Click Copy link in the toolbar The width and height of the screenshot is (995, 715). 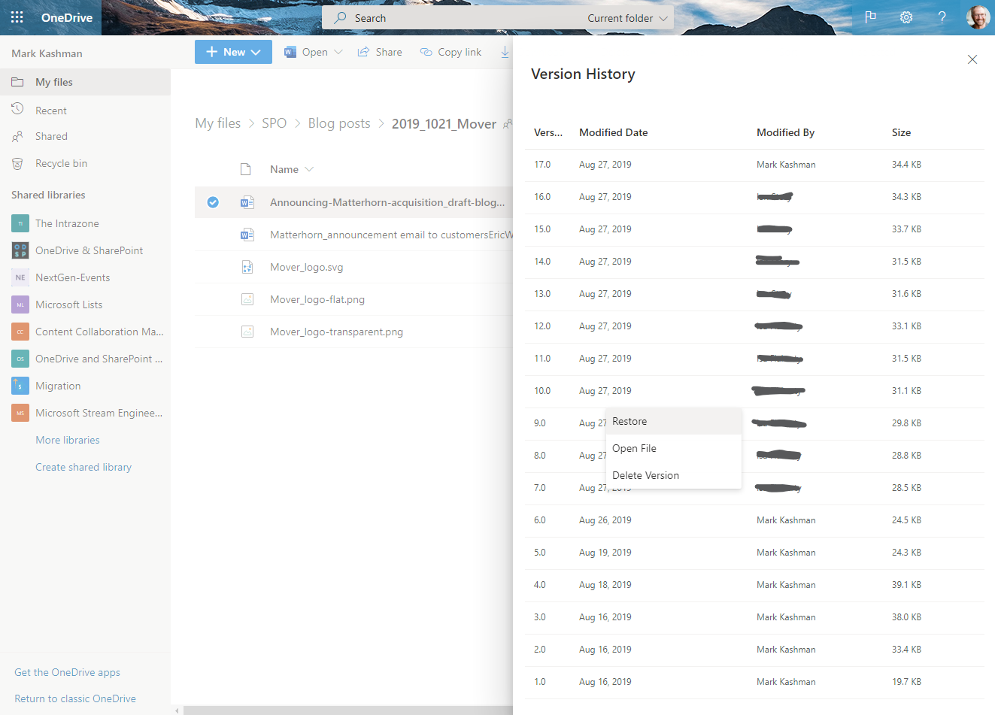[450, 52]
